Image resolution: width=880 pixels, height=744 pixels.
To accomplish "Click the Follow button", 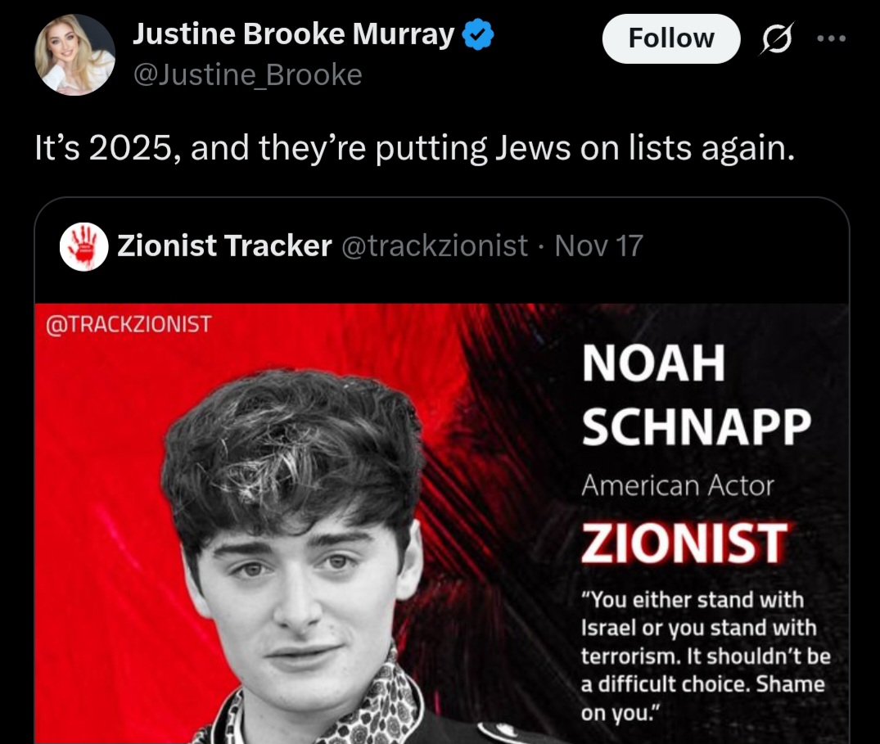I will pyautogui.click(x=670, y=38).
